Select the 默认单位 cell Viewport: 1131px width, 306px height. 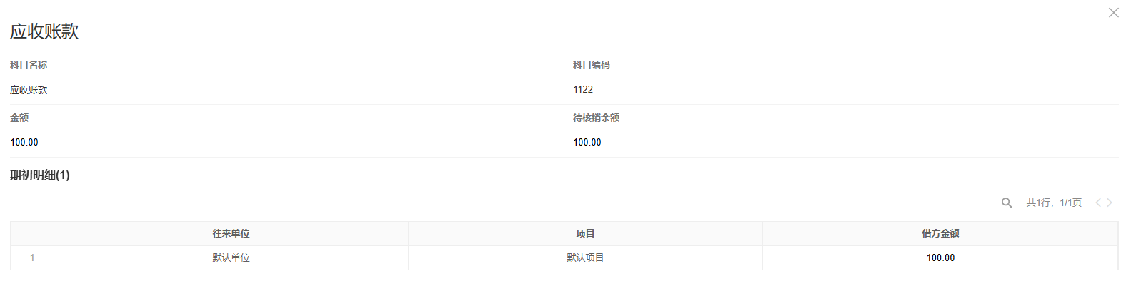[231, 258]
